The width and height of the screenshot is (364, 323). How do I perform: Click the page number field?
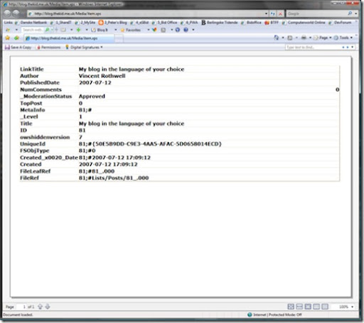click(x=21, y=307)
